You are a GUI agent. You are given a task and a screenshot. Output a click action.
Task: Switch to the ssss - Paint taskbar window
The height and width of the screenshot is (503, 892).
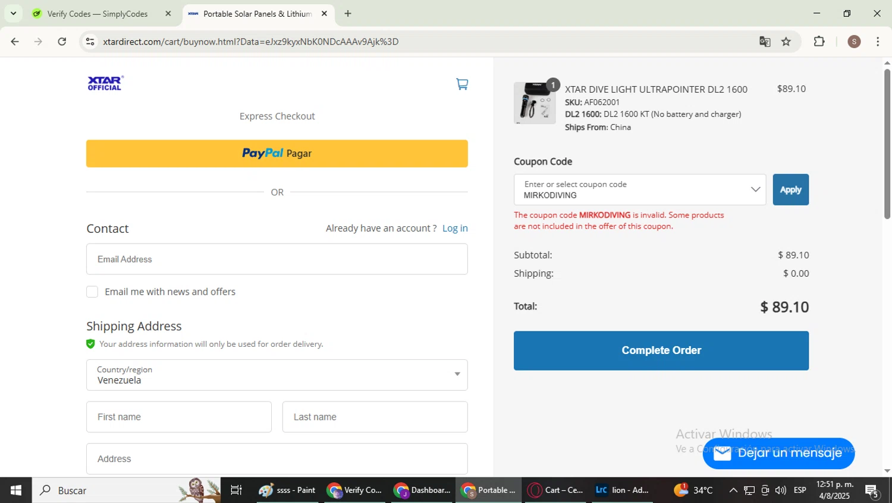click(288, 490)
